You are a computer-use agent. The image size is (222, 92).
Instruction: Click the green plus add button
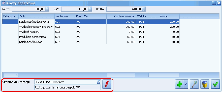coord(179,84)
